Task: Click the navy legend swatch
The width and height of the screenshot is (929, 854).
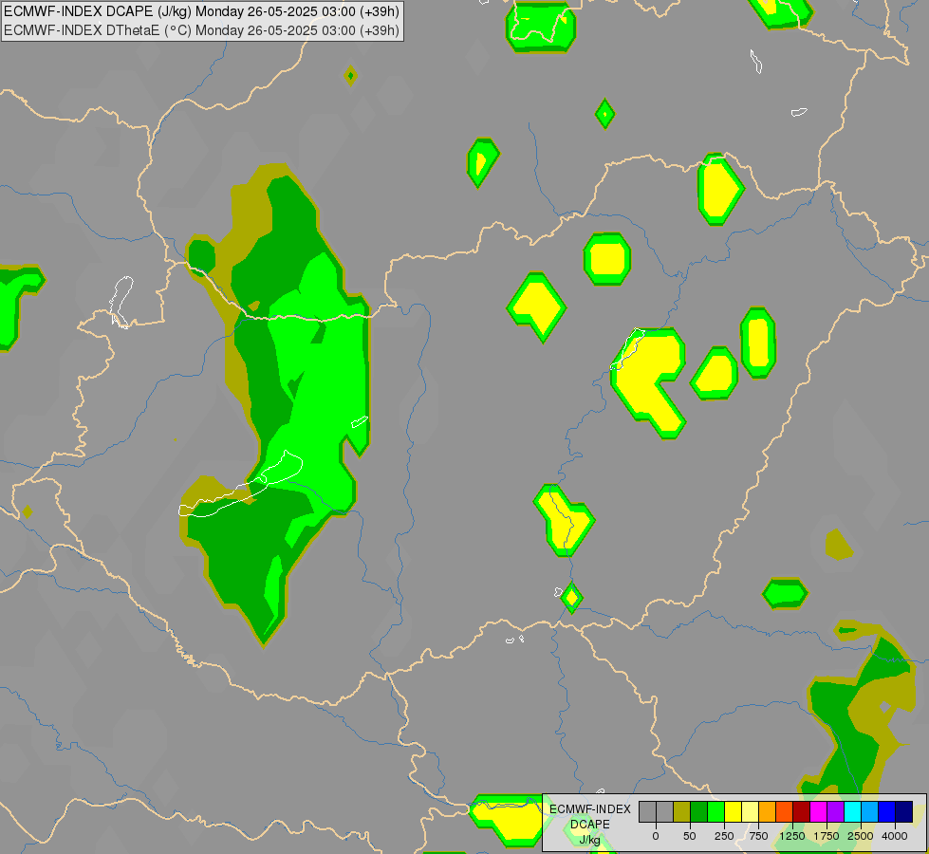Action: 904,811
